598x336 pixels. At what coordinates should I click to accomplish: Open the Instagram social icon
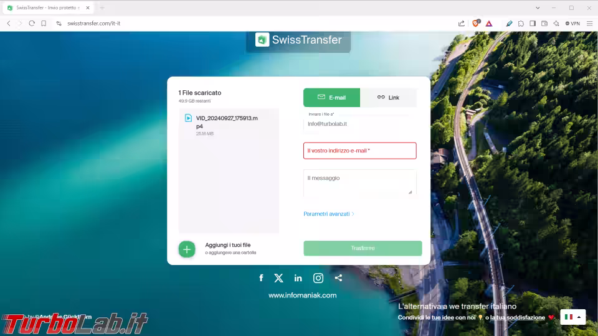coord(318,278)
